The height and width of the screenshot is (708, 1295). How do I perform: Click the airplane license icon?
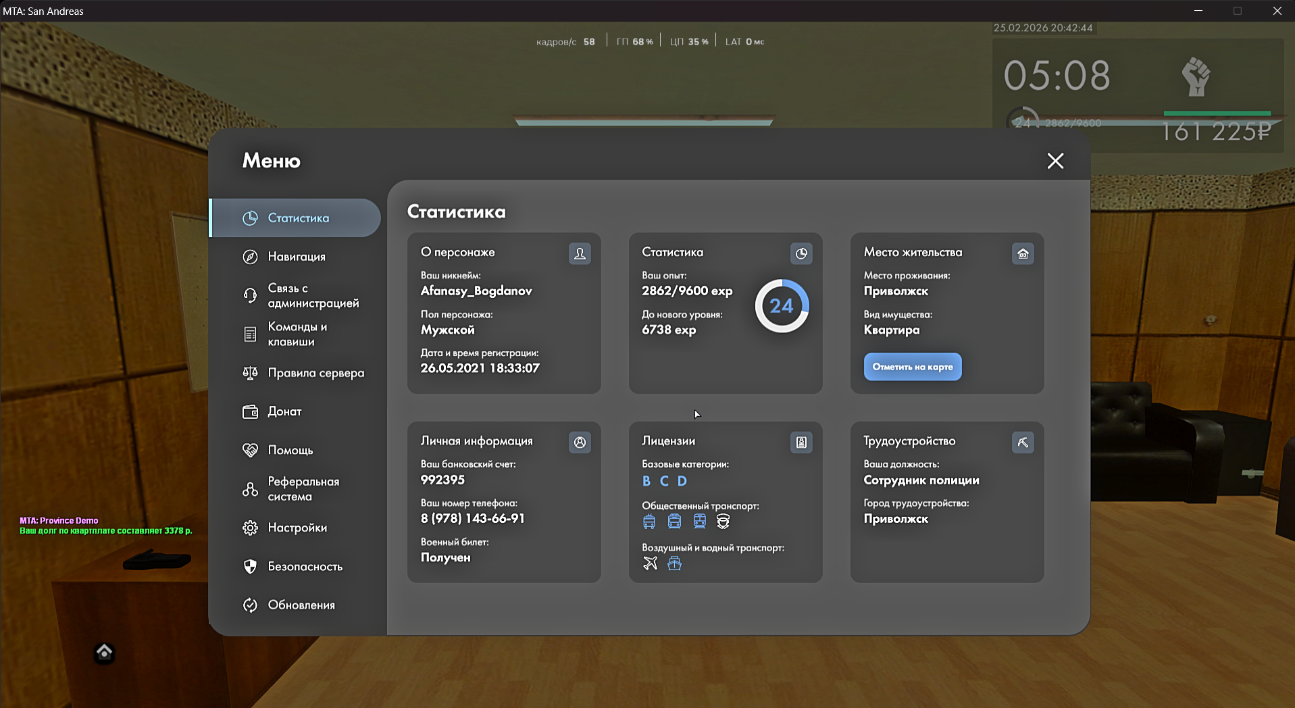coord(650,563)
